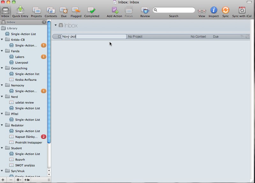The height and width of the screenshot is (183, 255).
Task: Click the Search field
Action: click(x=174, y=10)
